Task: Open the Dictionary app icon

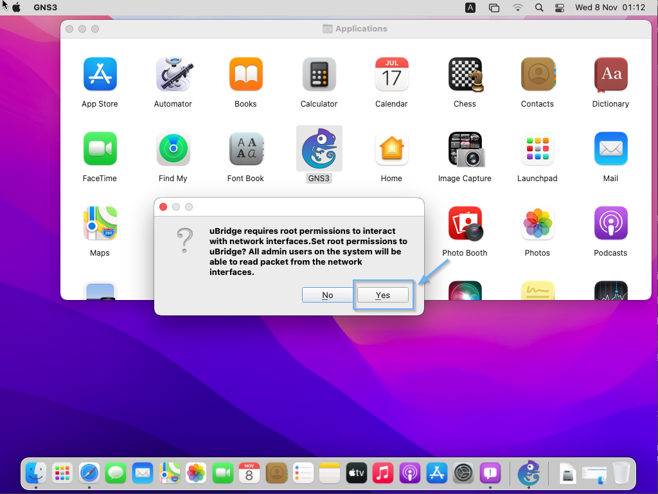Action: tap(610, 75)
